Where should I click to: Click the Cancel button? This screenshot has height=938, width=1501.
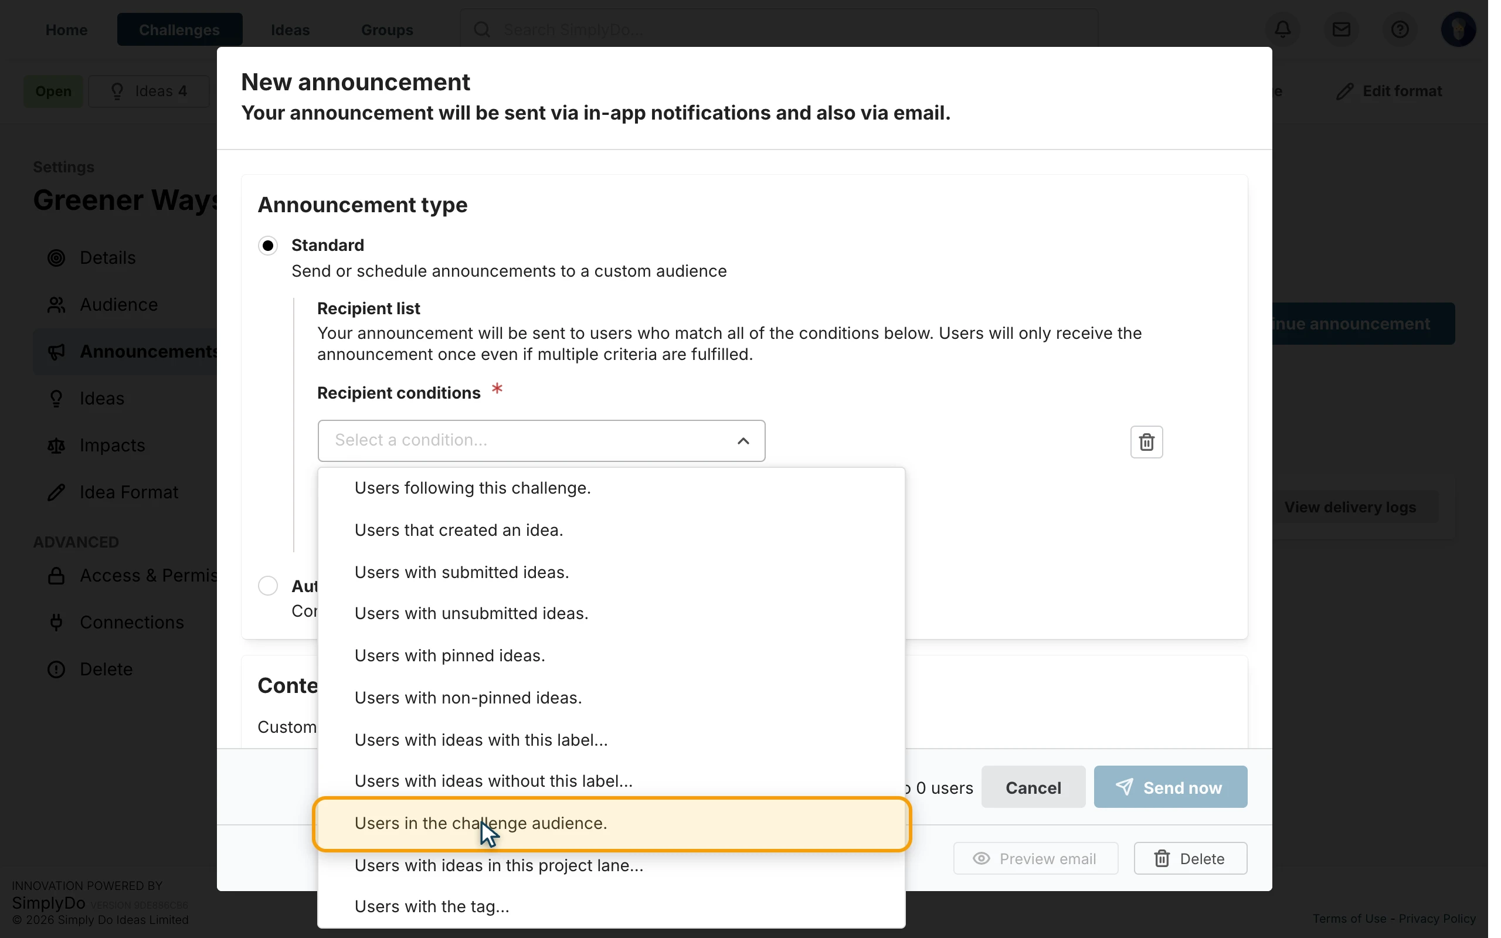(x=1033, y=787)
